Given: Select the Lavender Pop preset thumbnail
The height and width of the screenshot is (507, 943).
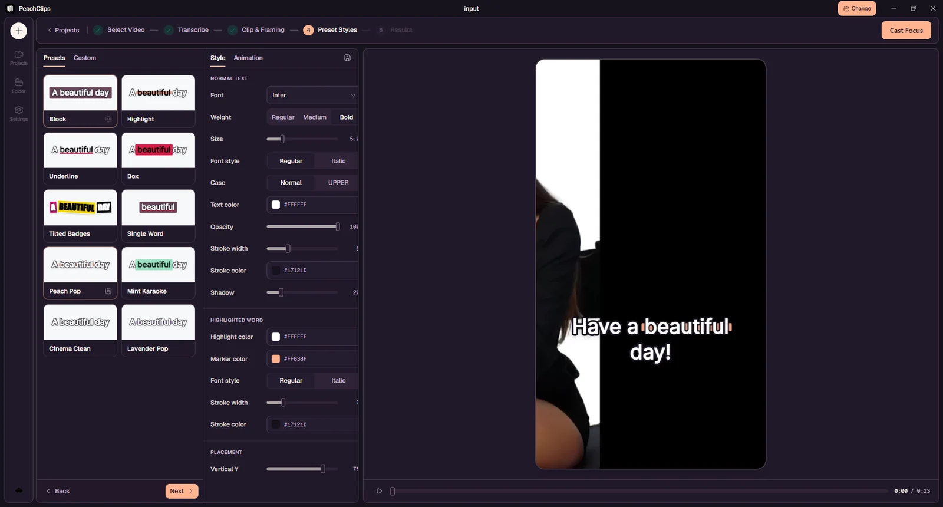Looking at the screenshot, I should tap(158, 322).
